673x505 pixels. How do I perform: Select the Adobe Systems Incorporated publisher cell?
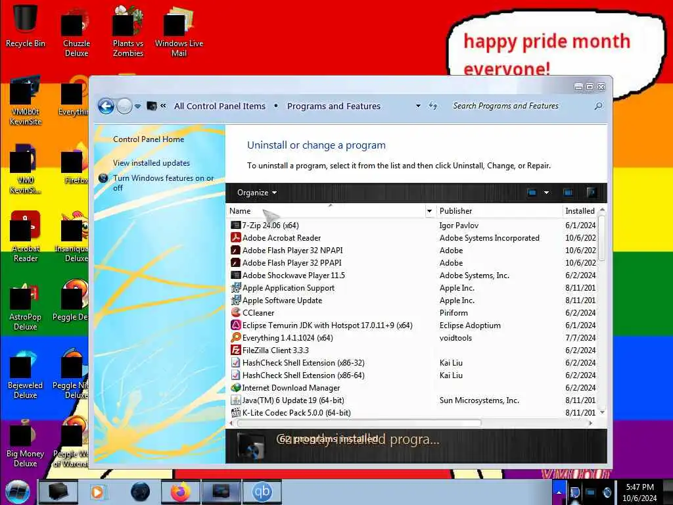489,238
